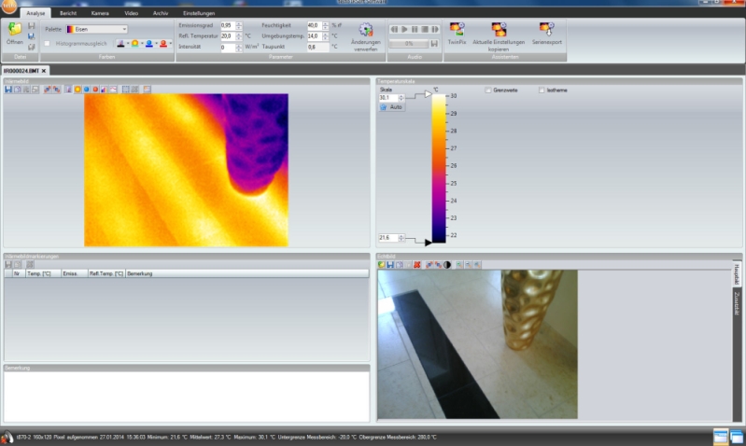746x446 pixels.
Task: Open the Serienexport assistant
Action: [x=546, y=30]
